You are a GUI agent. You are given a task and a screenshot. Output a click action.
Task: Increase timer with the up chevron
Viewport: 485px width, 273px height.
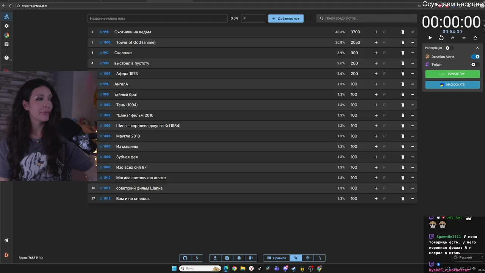452,38
